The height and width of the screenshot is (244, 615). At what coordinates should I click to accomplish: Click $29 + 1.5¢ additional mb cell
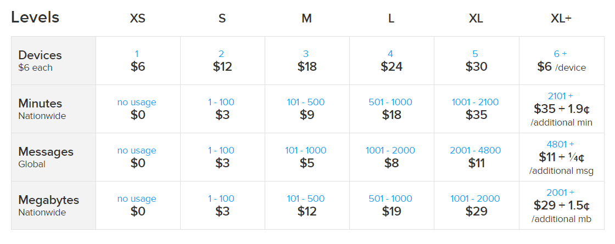tap(562, 205)
